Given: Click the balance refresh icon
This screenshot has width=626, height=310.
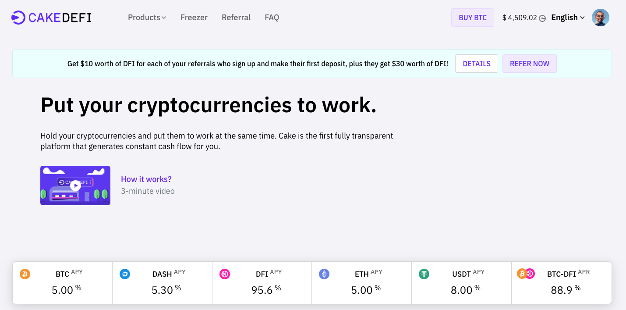Looking at the screenshot, I should coord(542,18).
